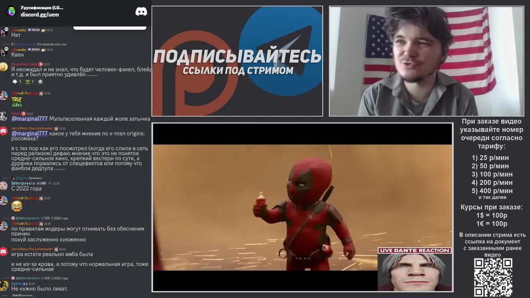Click JerryMacc the Loremaster username above x-men message
The image size is (530, 298).
[x=32, y=128]
